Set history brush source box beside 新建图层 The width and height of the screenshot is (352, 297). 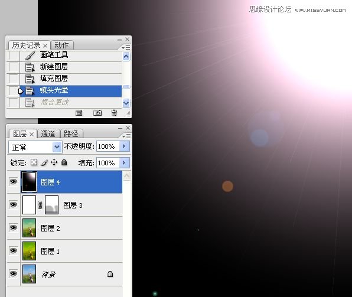pos(13,67)
